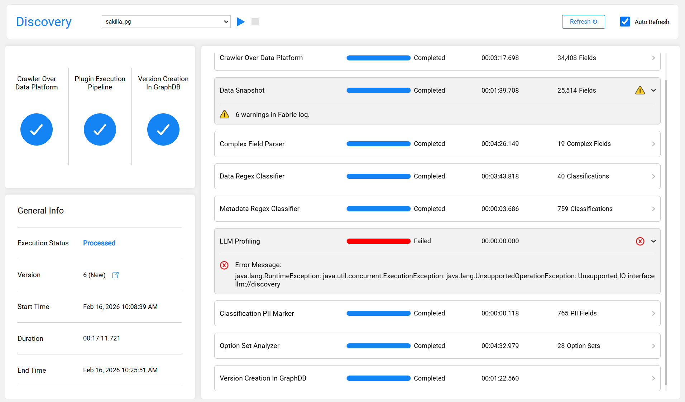Expand the Complex Field Parser row chevron

pos(653,144)
